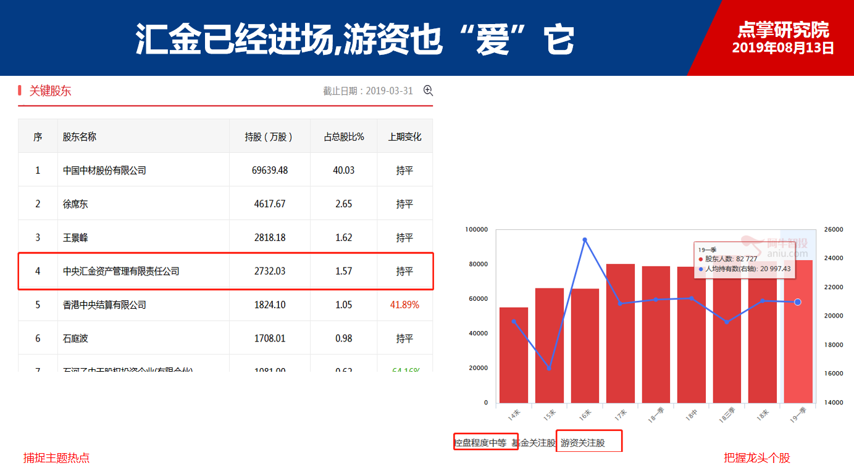Click the 点掌研究院 label in the banner
The height and width of the screenshot is (471, 854).
pyautogui.click(x=783, y=30)
